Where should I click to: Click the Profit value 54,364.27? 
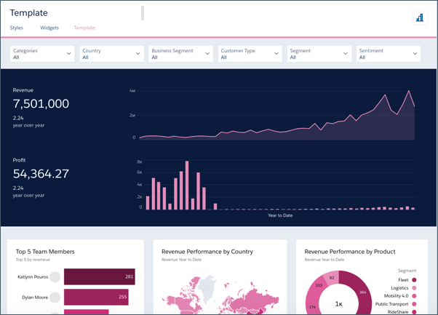pos(41,174)
